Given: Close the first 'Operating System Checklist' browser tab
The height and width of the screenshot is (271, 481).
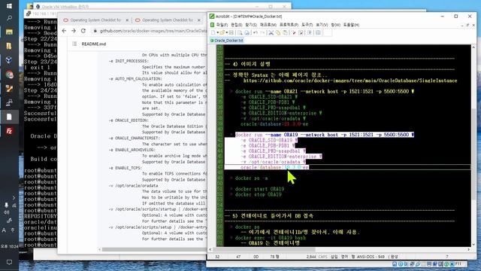Looking at the screenshot, I should 127,20.
